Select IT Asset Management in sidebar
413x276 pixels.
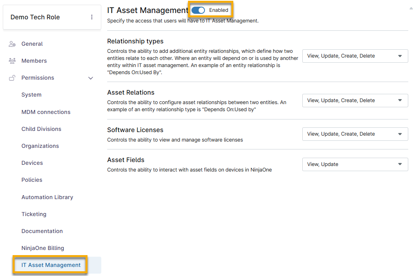pos(51,265)
